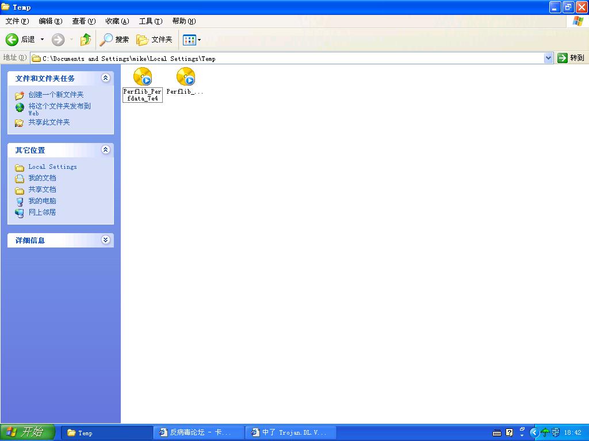Click the network neighborhood icon

tap(20, 213)
